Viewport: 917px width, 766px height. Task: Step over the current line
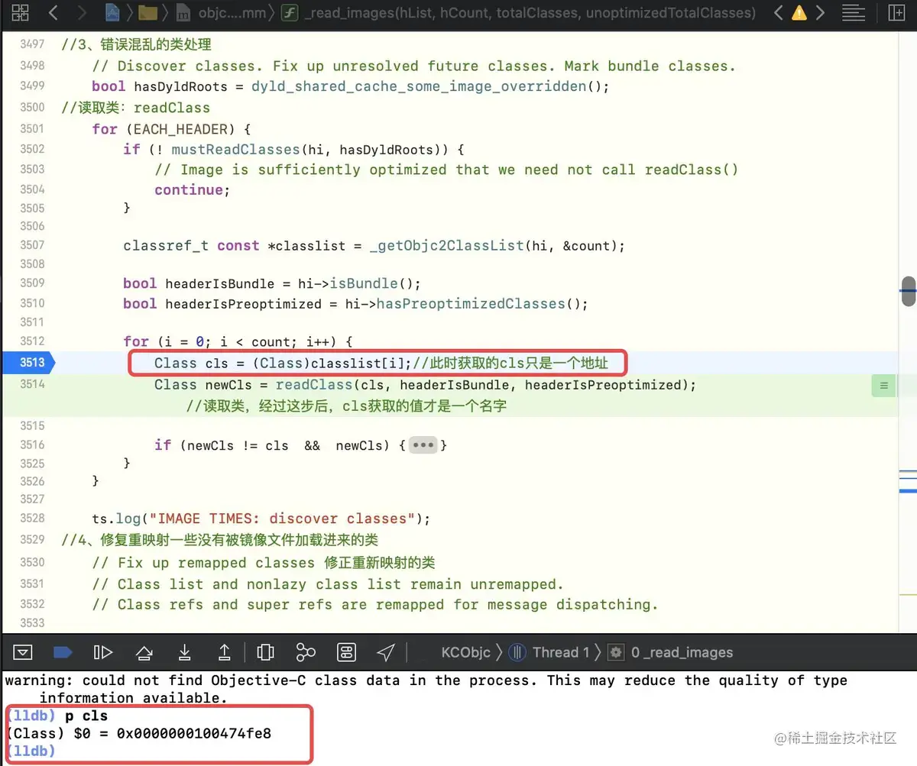tap(144, 651)
